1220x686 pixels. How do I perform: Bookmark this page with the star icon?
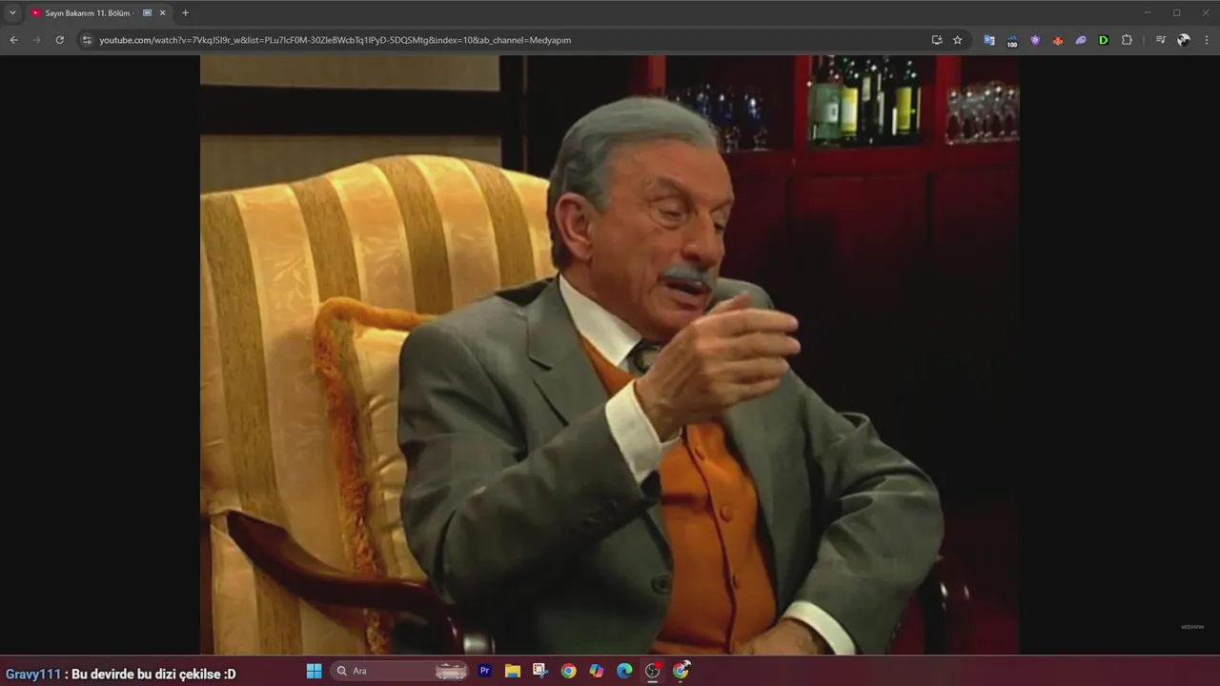click(958, 40)
